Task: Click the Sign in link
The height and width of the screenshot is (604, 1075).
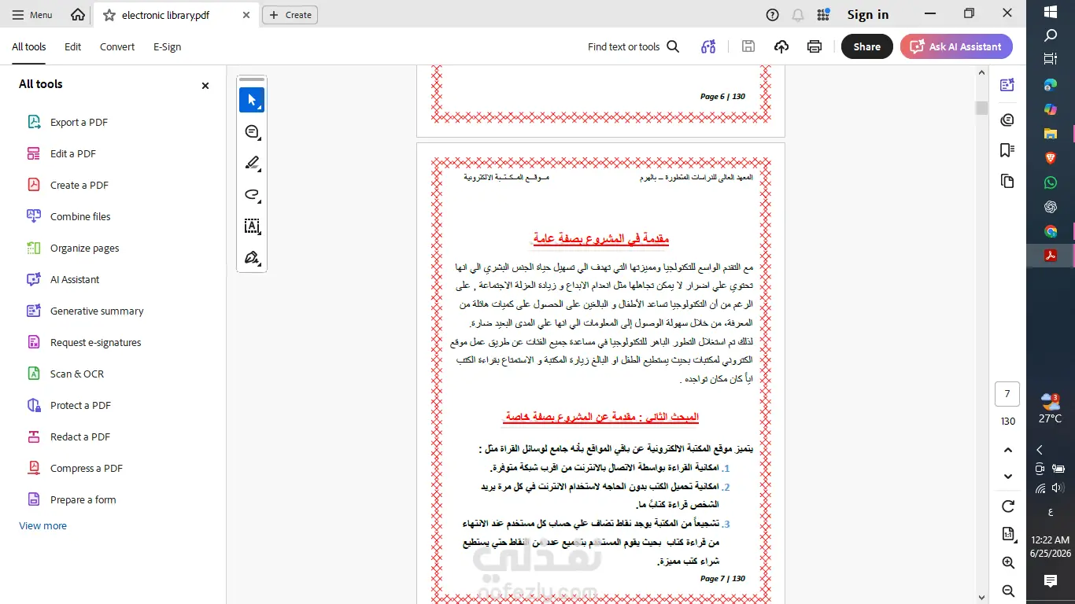Action: tap(868, 15)
